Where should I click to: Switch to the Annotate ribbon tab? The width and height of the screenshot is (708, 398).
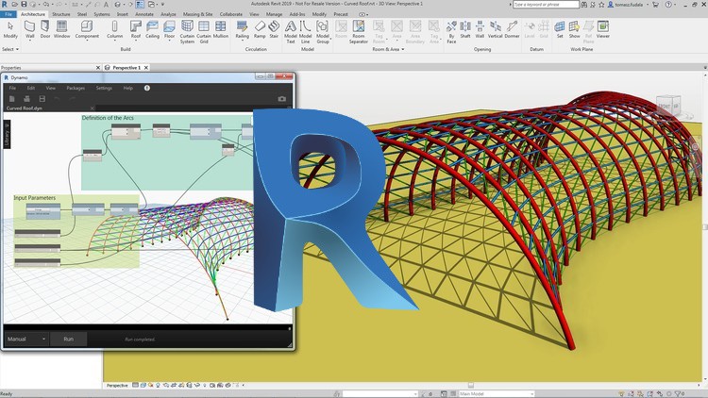(144, 14)
